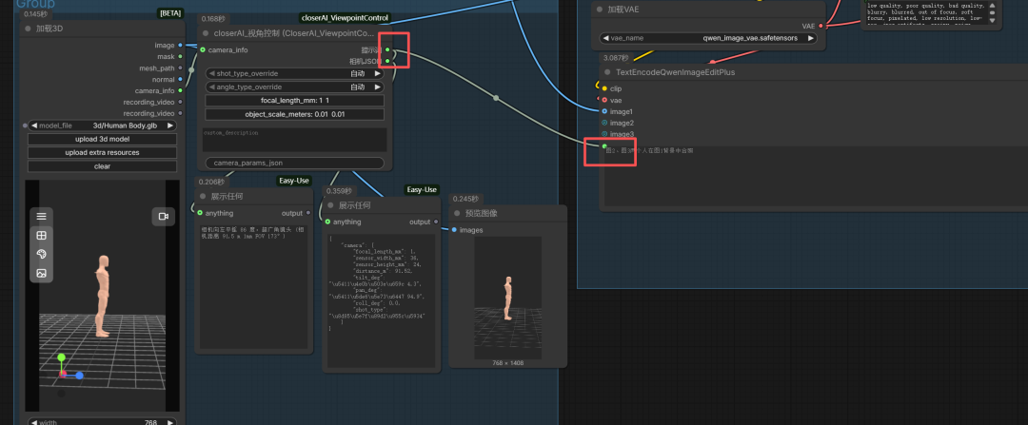Click scrollbar up arrow in negative prompt box
Viewport: 1028px width, 425px height.
[992, 6]
